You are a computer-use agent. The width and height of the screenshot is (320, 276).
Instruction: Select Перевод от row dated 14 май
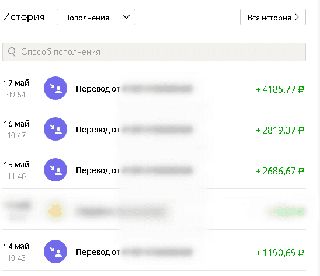(154, 251)
